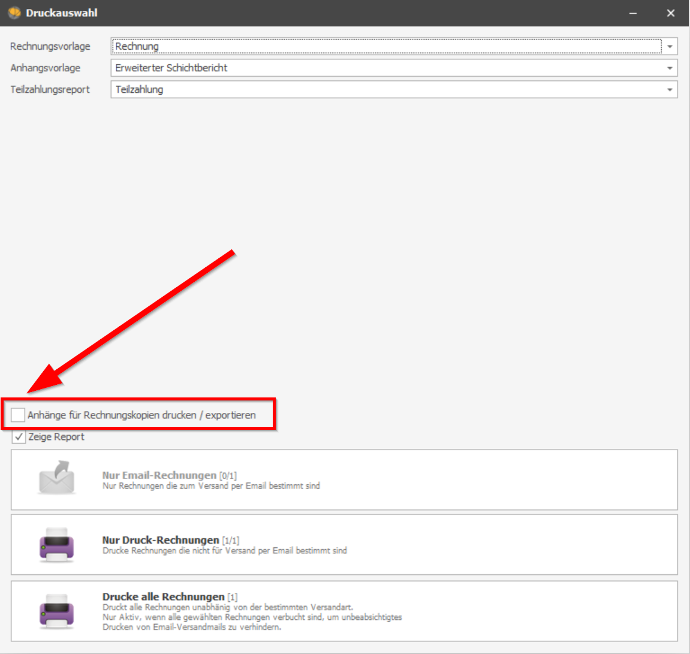
Task: Click the printer icon for Drucke alle Rechnungen
Action: (56, 612)
